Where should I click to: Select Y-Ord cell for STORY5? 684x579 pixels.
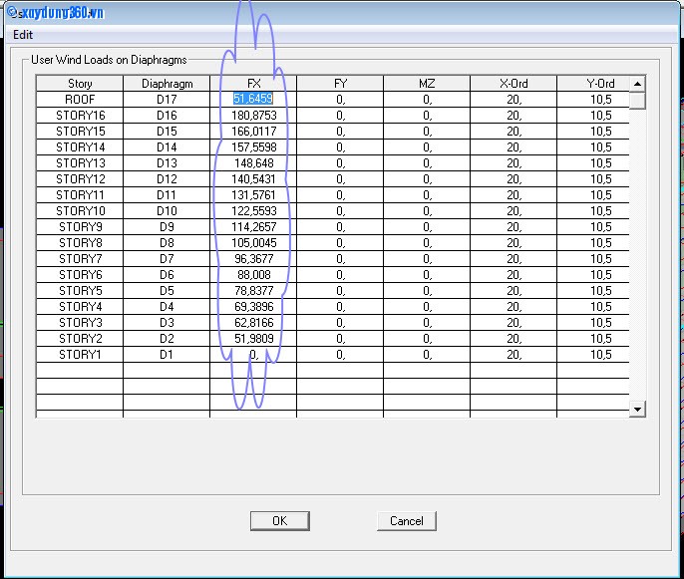click(x=600, y=291)
